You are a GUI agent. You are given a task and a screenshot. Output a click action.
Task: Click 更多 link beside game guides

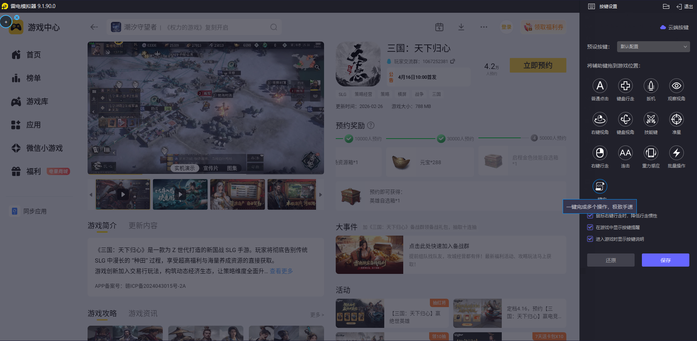[x=317, y=314]
